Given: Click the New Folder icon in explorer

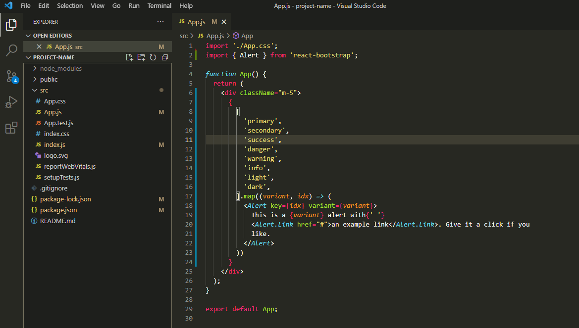Looking at the screenshot, I should (x=141, y=57).
